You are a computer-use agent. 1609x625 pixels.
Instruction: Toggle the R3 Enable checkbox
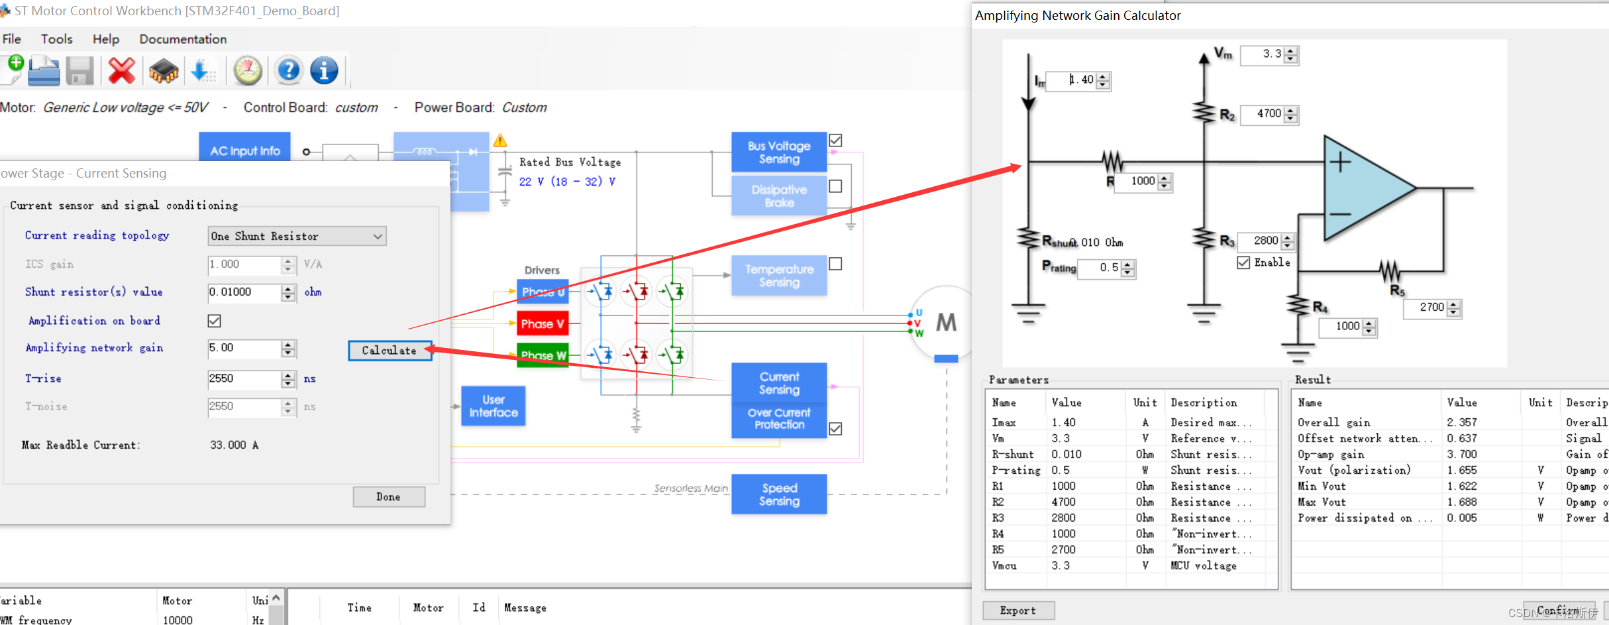point(1243,262)
